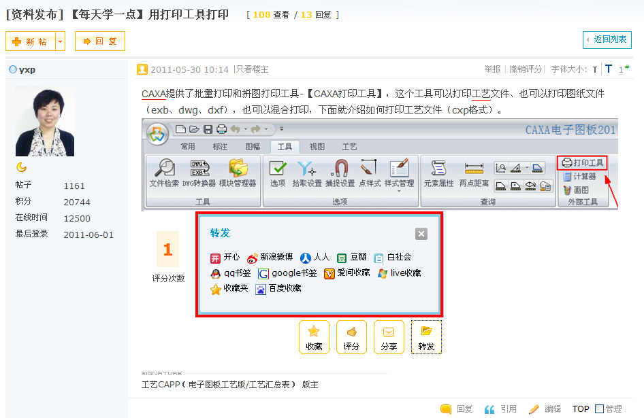Open the 模块管理器 module manager
644x418 pixels.
[238, 173]
